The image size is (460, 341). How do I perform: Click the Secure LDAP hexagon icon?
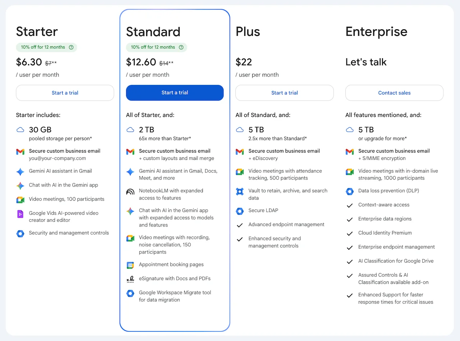(x=240, y=211)
